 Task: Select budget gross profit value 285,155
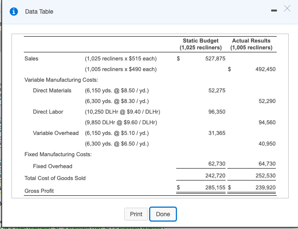(x=215, y=188)
